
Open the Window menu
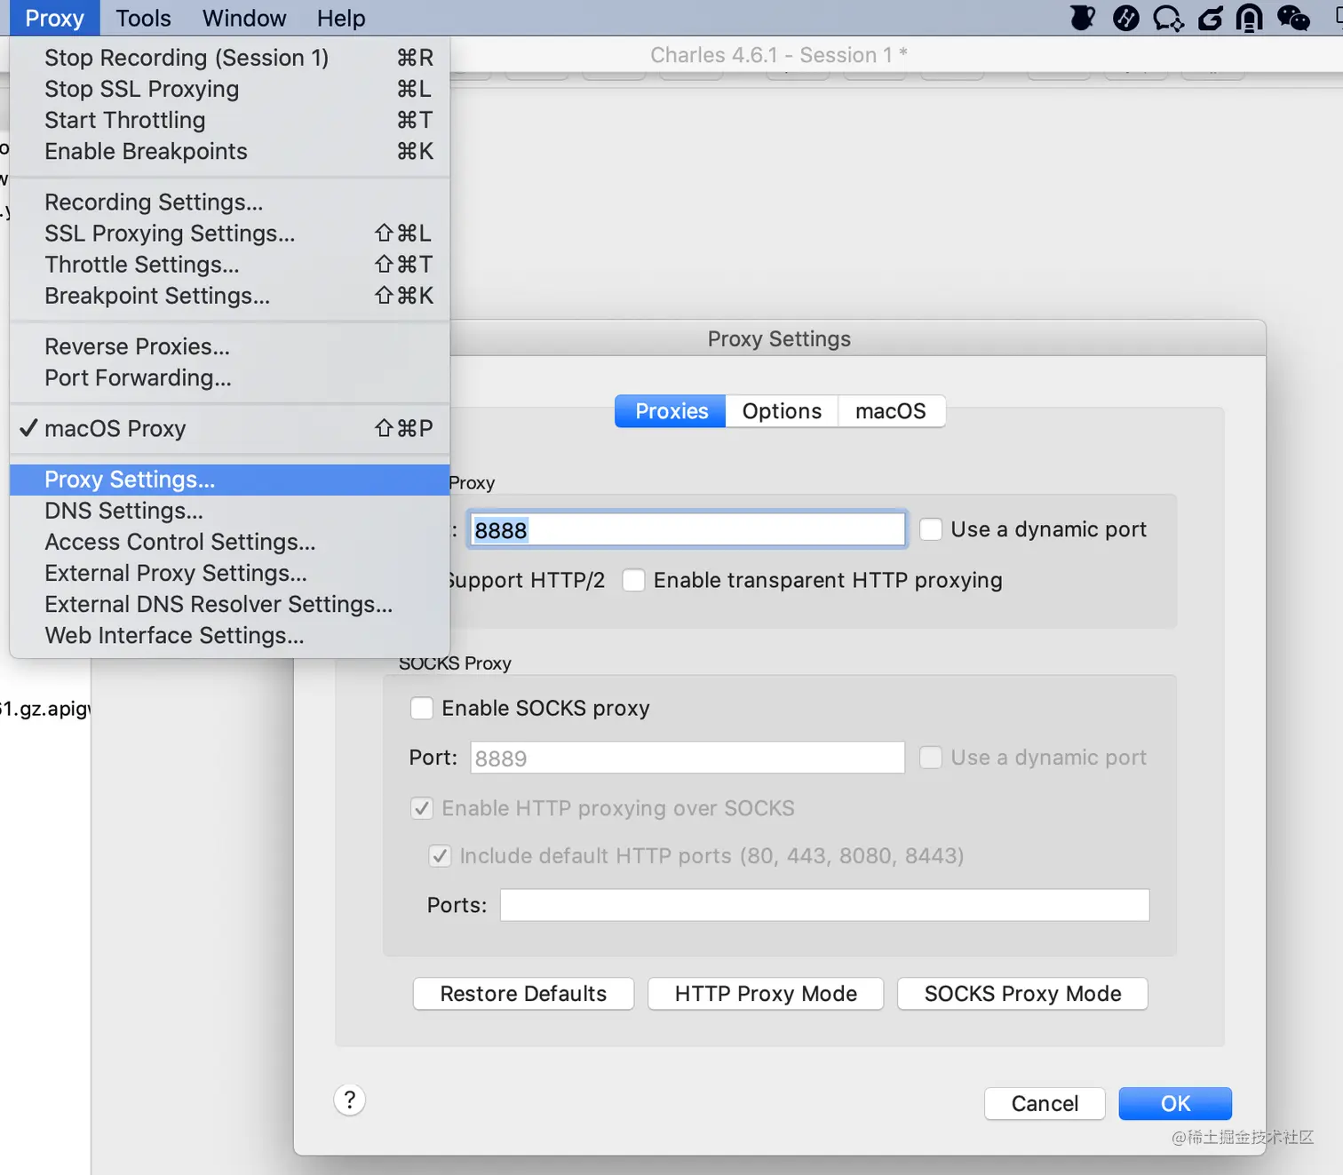click(244, 18)
